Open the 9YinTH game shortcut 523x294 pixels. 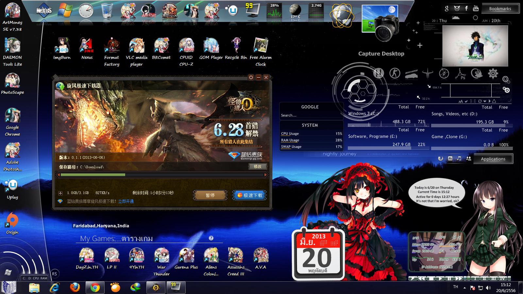click(137, 258)
